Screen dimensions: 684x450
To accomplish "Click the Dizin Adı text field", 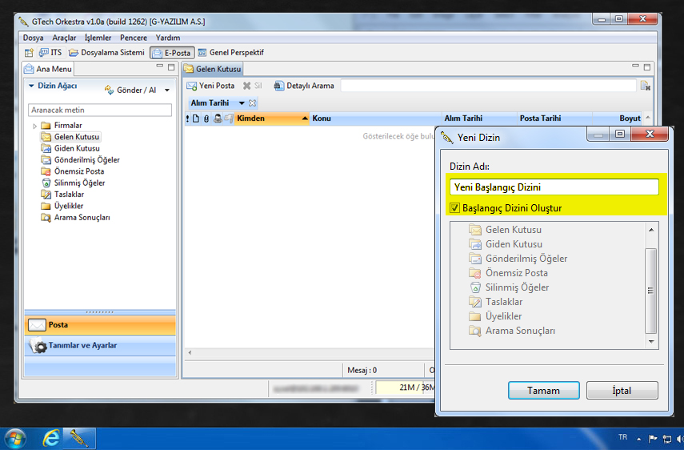I will 554,187.
